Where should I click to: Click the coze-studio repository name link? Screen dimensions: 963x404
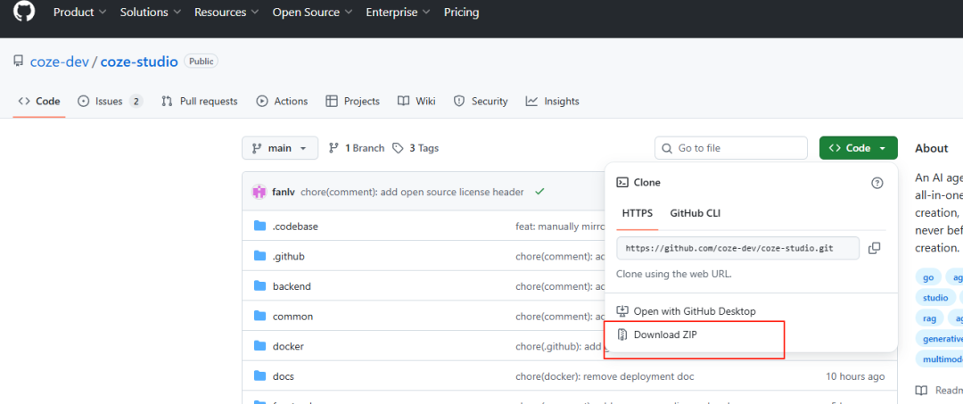138,62
